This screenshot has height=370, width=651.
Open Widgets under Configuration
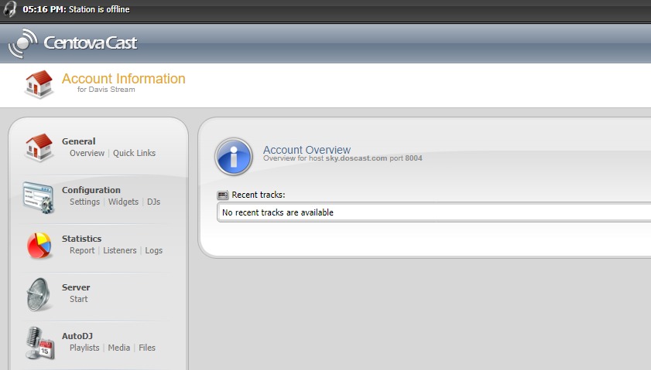point(123,202)
